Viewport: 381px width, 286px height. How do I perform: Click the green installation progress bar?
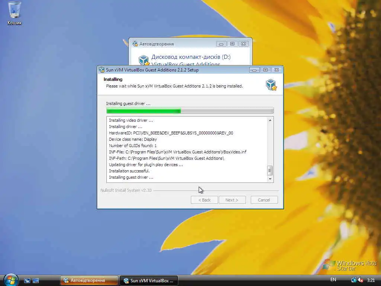coord(190,111)
